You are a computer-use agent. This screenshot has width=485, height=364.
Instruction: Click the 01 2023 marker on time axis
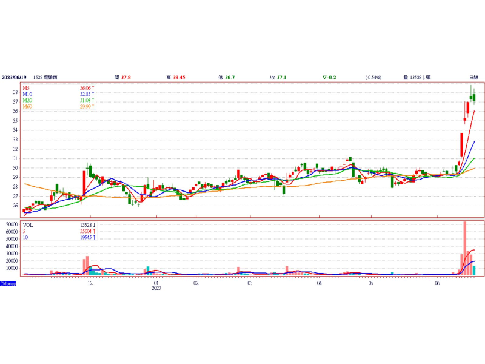pyautogui.click(x=156, y=285)
